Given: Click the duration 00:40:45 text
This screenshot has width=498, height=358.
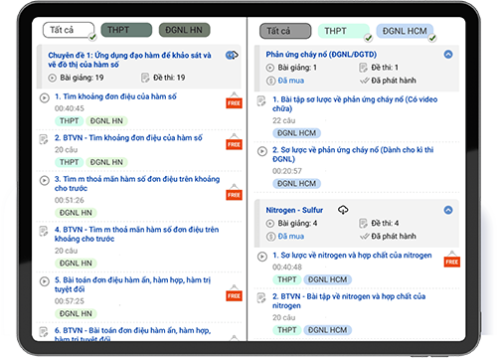Looking at the screenshot, I should click(70, 108).
